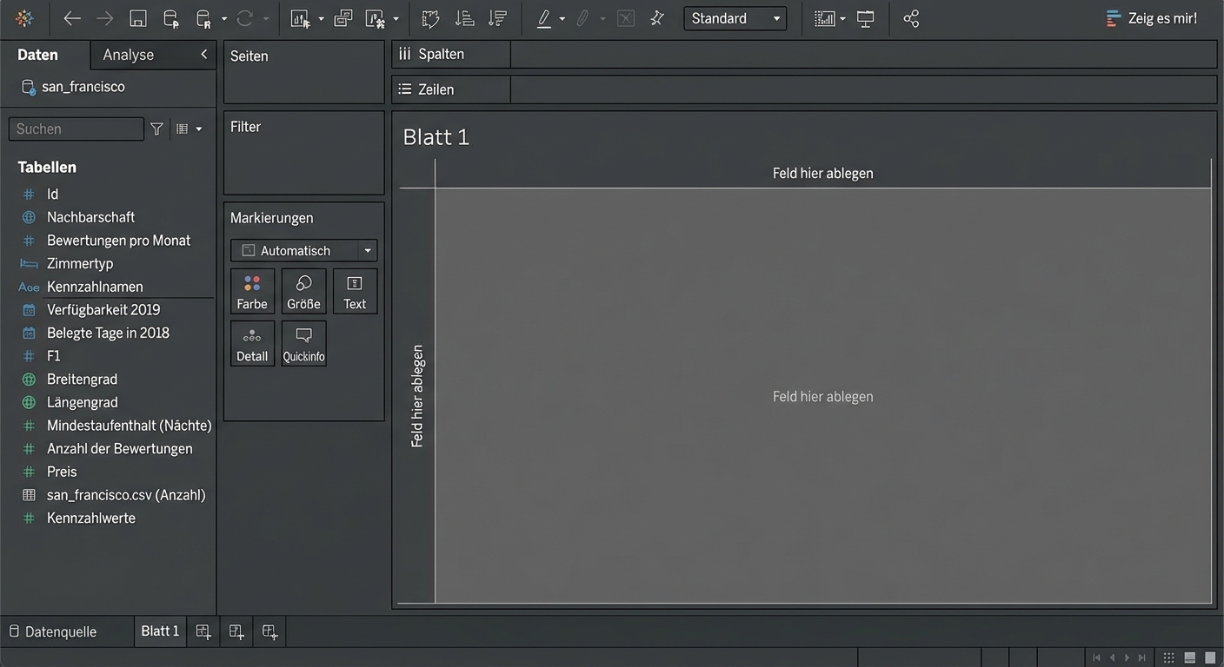Image resolution: width=1224 pixels, height=667 pixels.
Task: Click the pin (fix axes) icon
Action: (657, 19)
